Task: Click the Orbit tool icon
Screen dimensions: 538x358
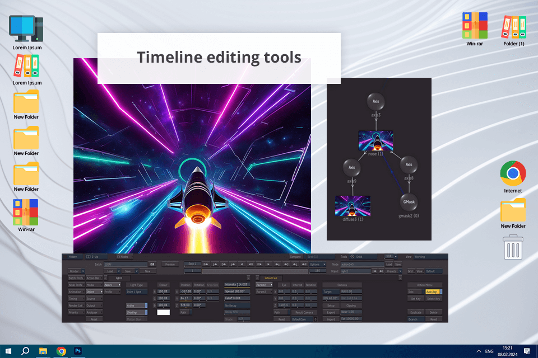Action: [353, 257]
